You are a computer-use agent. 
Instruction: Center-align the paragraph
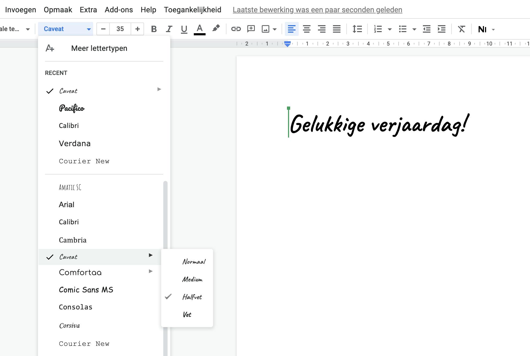(x=307, y=29)
